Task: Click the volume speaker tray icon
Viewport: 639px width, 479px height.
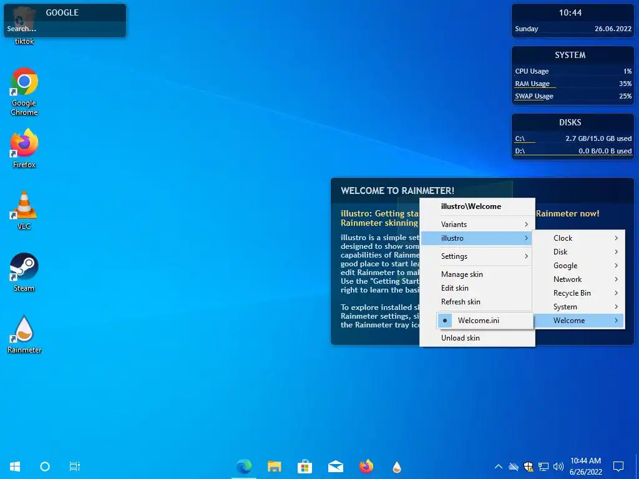Action: pyautogui.click(x=559, y=467)
